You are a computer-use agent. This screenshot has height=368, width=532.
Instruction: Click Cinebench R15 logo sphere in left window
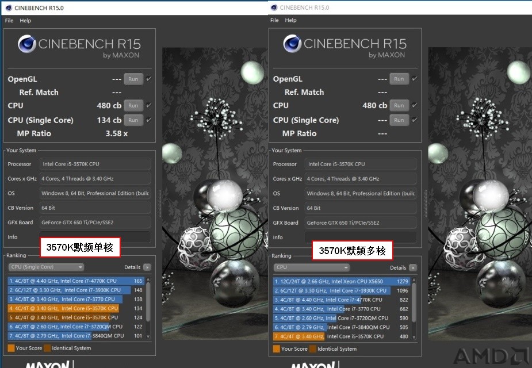27,44
